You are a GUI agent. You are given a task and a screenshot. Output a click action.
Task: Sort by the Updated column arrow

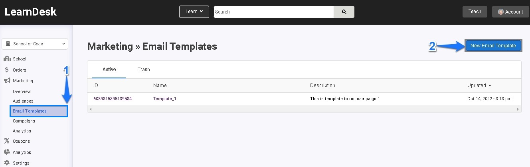point(490,85)
